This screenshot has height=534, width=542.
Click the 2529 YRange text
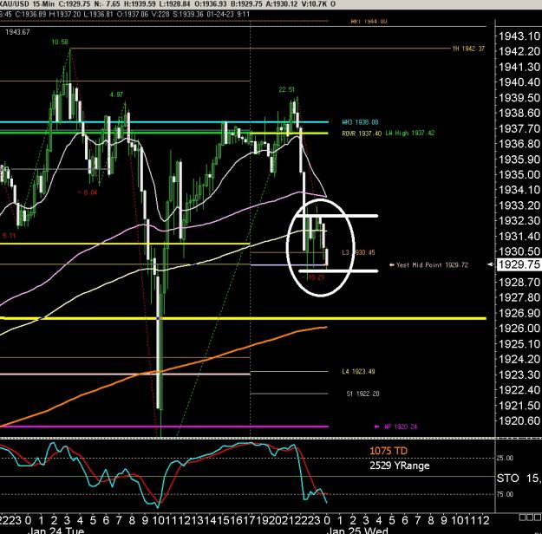point(399,466)
